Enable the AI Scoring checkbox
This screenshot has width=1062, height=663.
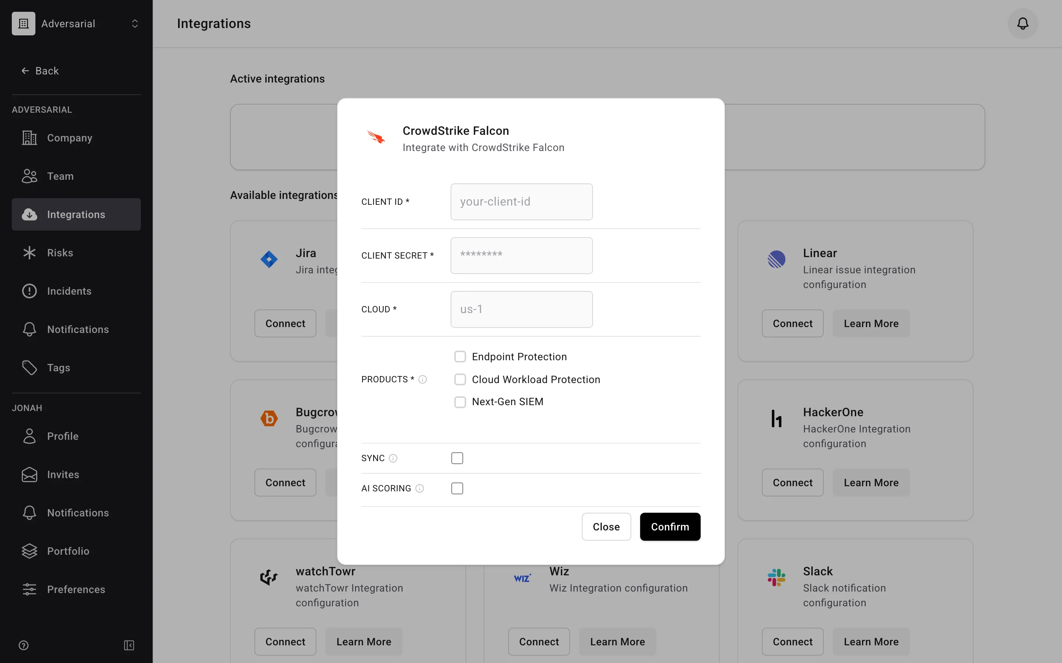[x=457, y=488]
